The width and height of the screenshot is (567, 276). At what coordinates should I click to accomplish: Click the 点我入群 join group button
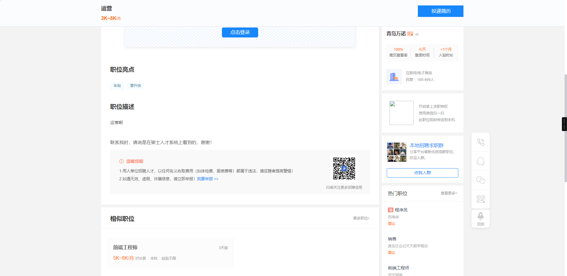pyautogui.click(x=422, y=173)
